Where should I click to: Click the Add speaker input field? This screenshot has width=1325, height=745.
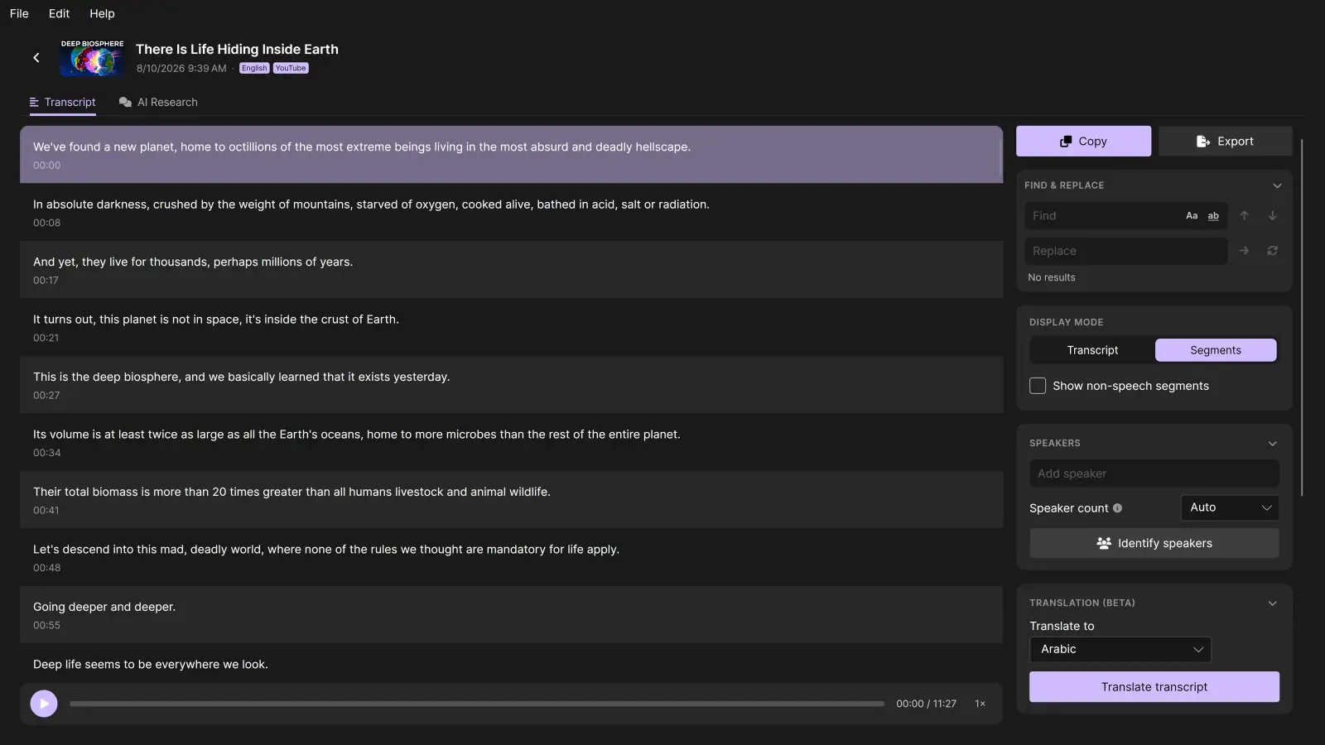tap(1154, 473)
